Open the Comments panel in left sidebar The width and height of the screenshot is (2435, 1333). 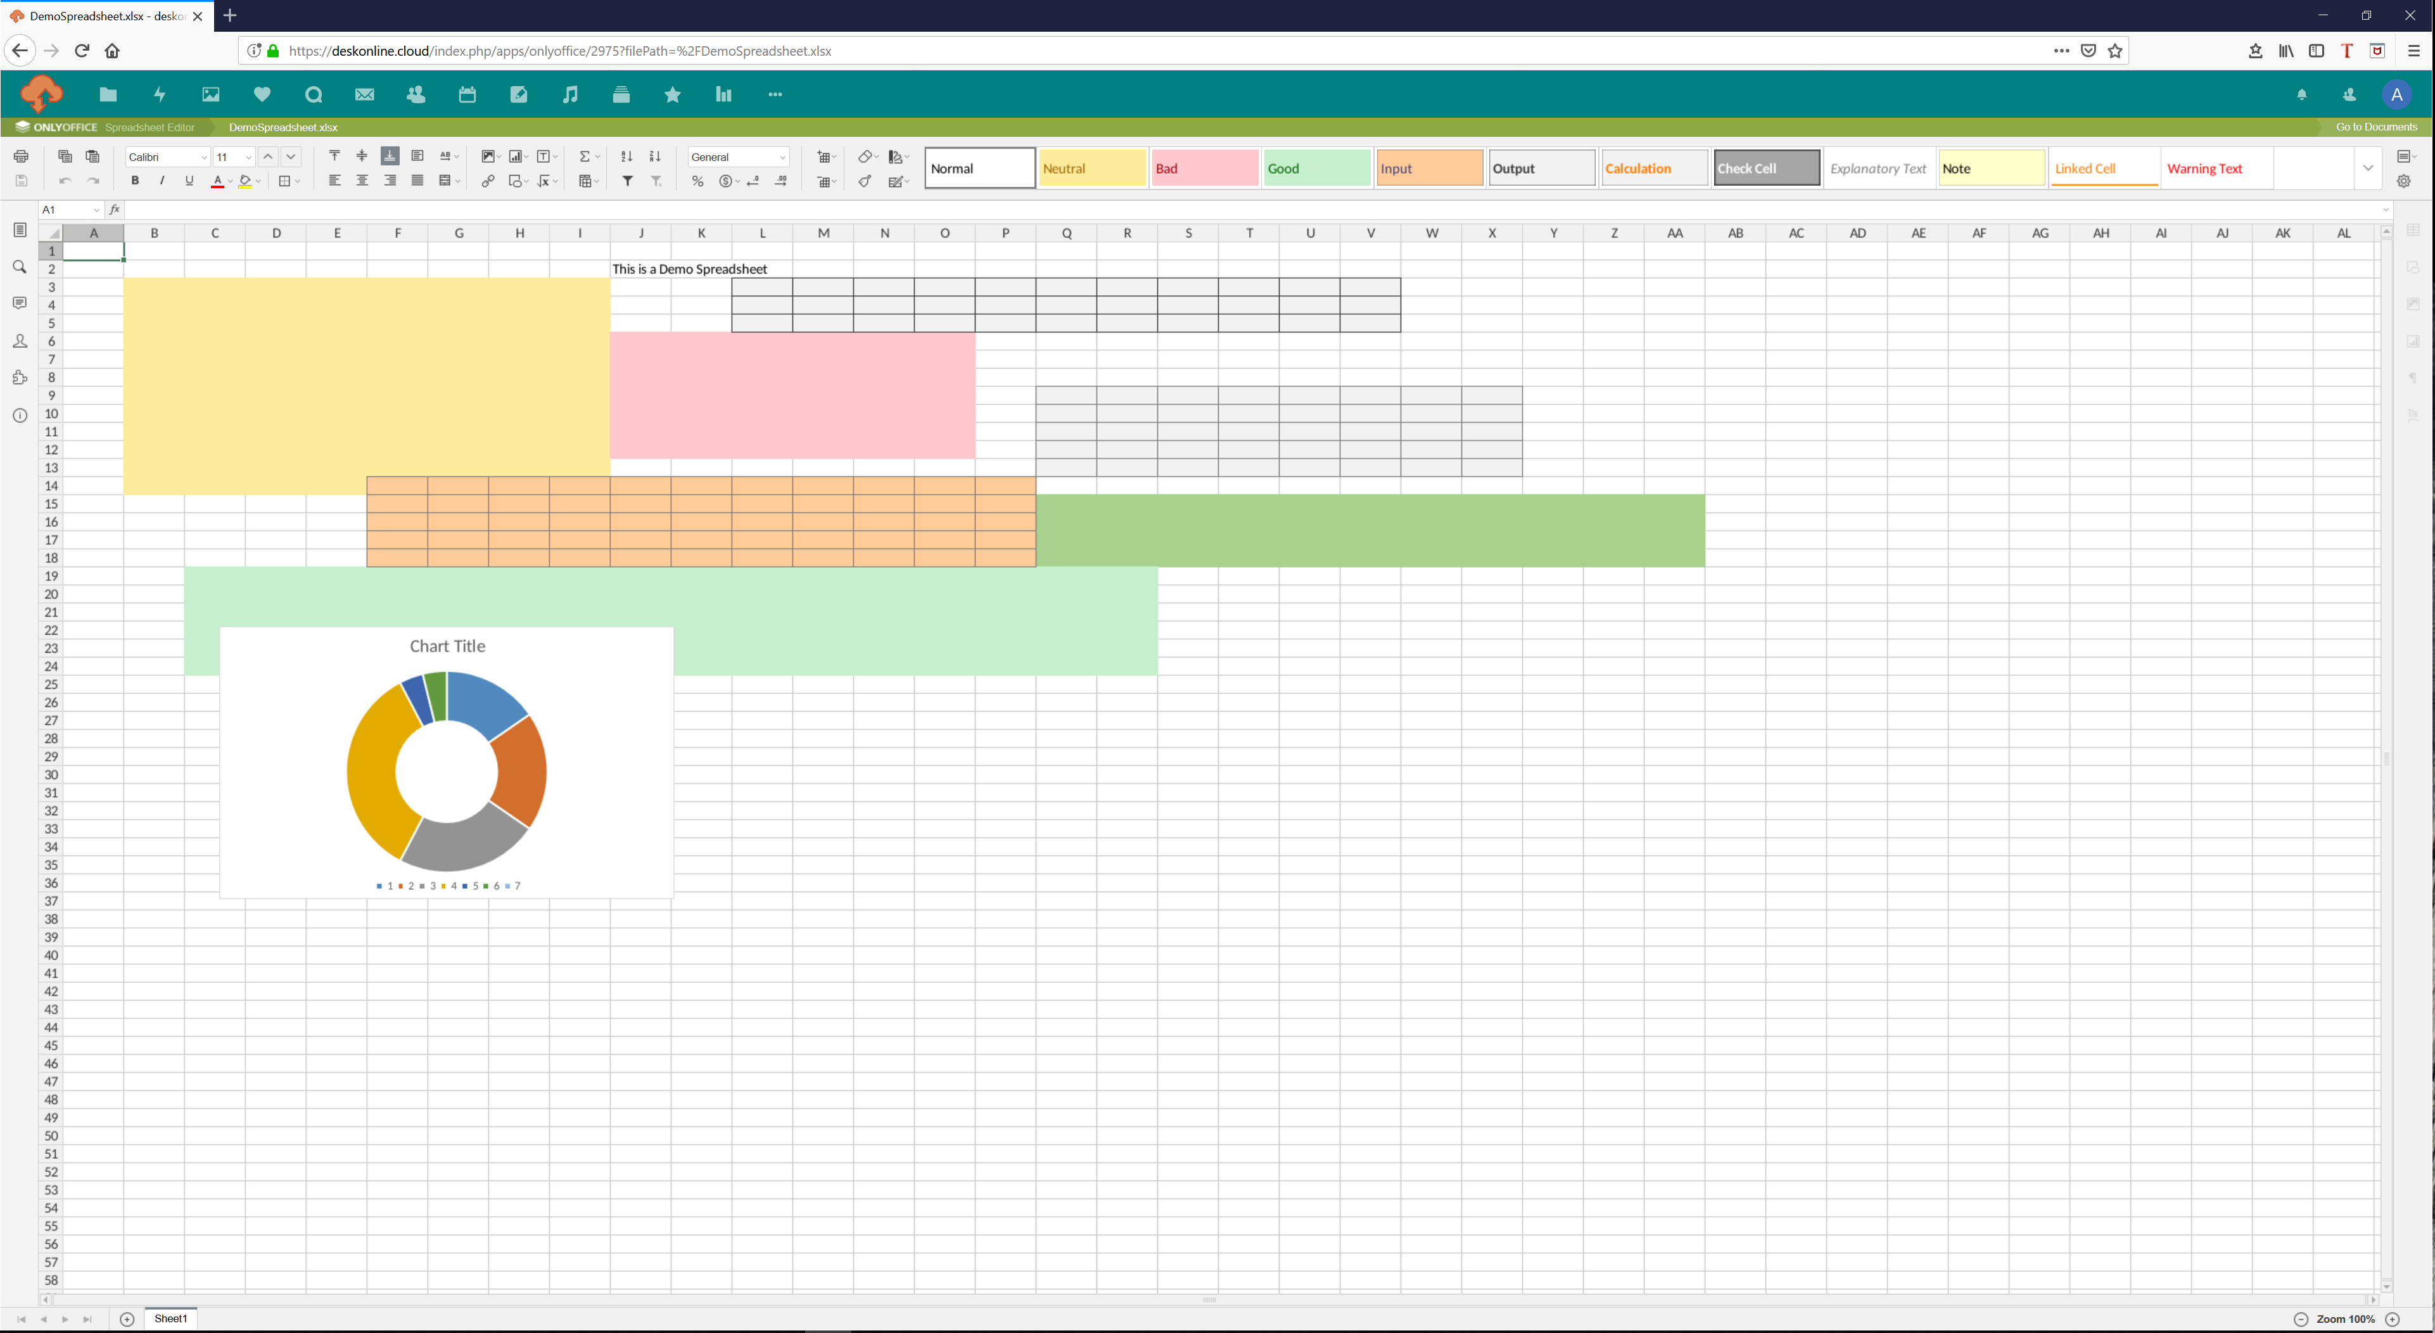pyautogui.click(x=20, y=303)
